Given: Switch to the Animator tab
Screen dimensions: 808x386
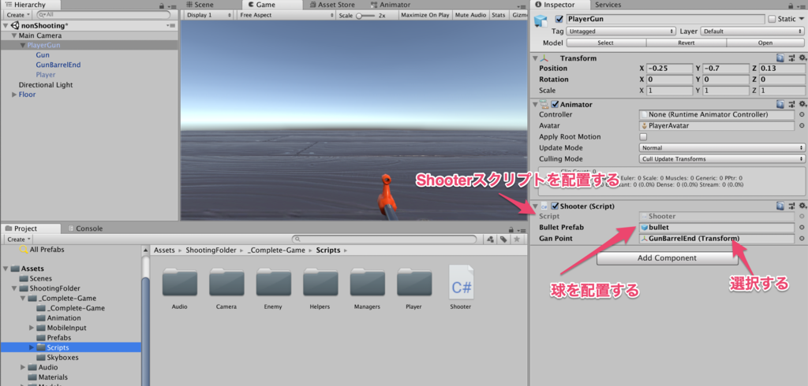Looking at the screenshot, I should tap(391, 5).
